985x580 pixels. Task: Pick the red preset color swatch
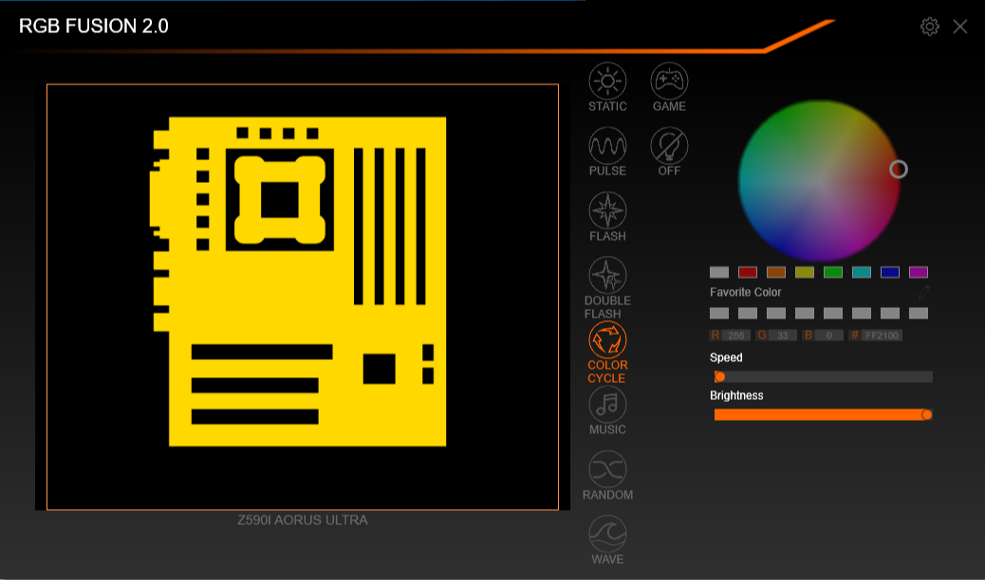point(748,272)
